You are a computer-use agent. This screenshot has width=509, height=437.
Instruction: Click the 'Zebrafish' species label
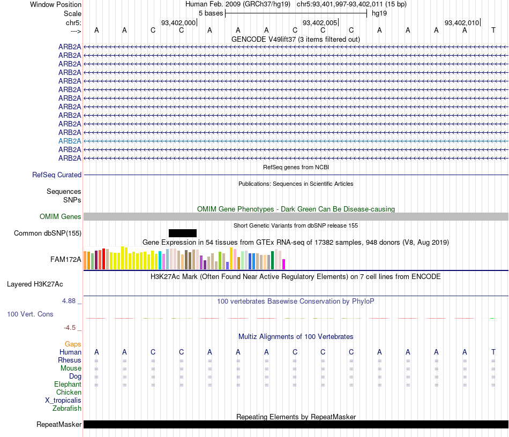pyautogui.click(x=67, y=408)
